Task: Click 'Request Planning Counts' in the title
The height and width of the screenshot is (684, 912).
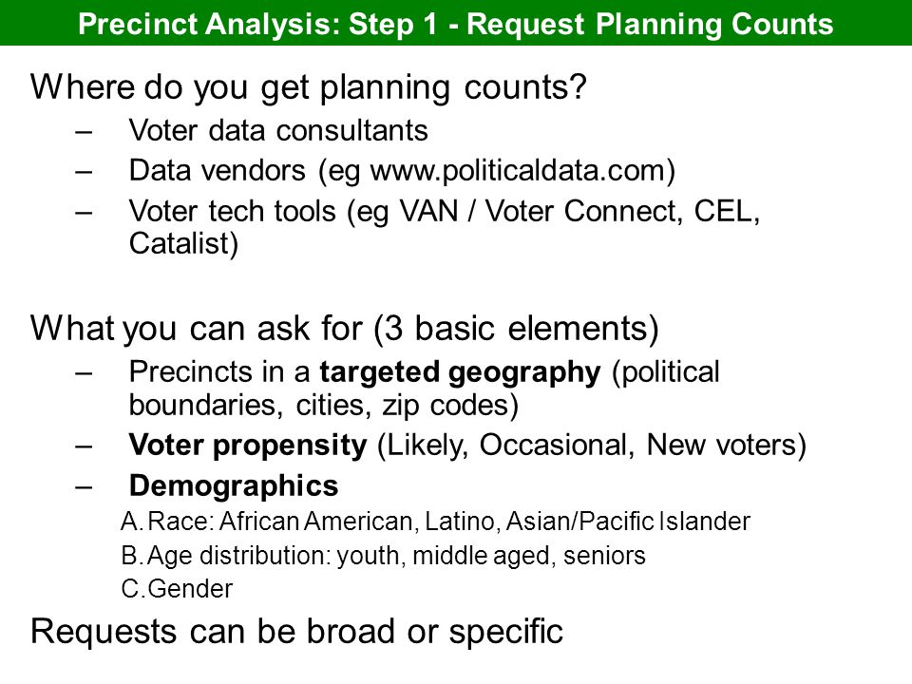Action: [x=650, y=25]
